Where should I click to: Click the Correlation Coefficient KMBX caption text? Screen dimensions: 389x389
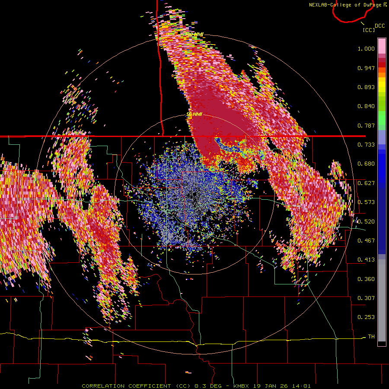tap(196, 386)
